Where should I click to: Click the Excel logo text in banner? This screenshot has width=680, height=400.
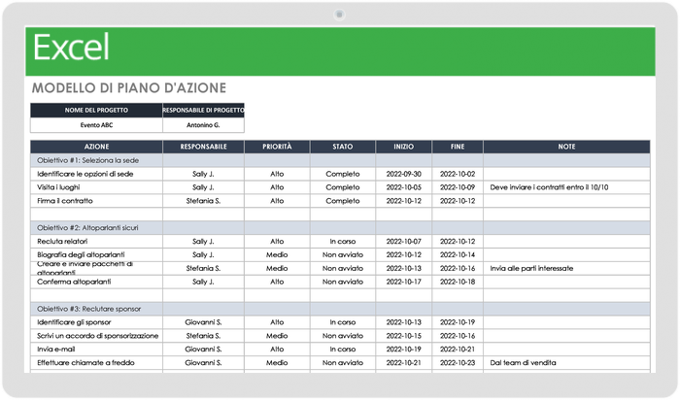point(71,48)
